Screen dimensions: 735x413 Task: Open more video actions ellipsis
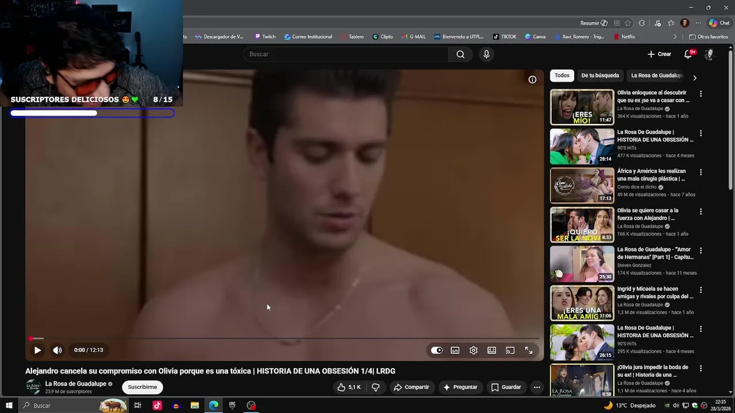pyautogui.click(x=537, y=387)
